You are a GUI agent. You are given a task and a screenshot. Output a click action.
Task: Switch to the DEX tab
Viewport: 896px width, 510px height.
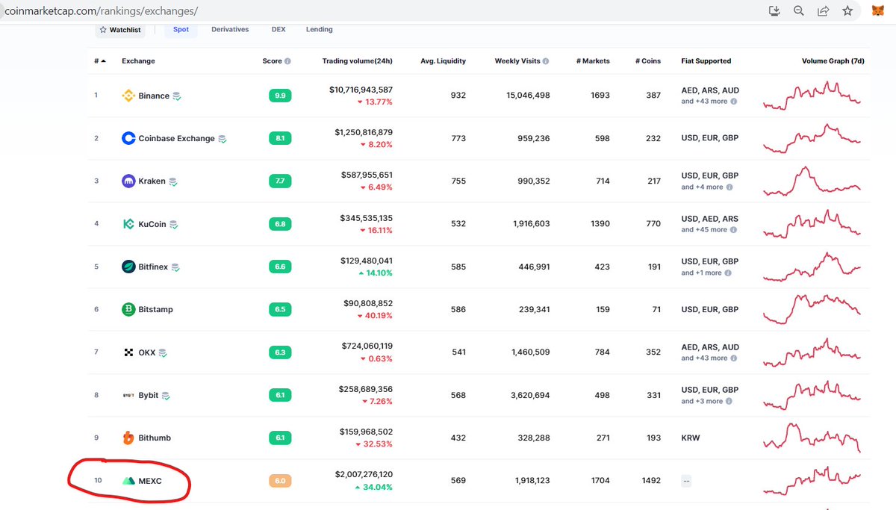click(x=279, y=30)
